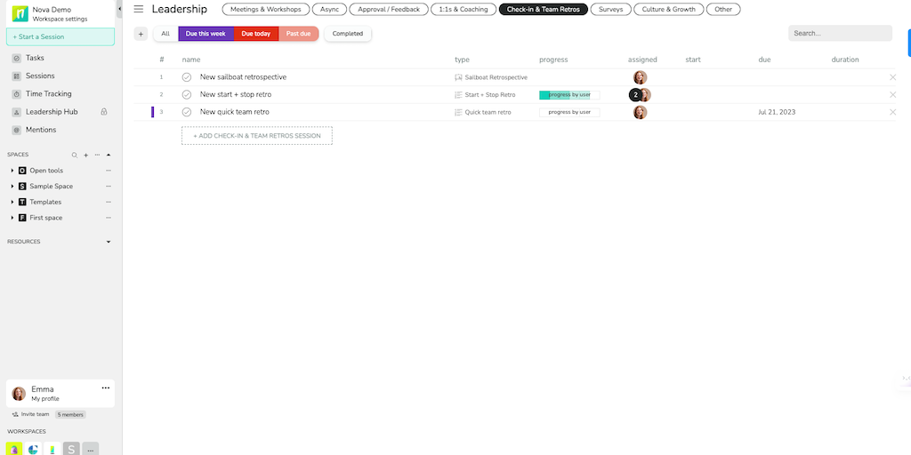This screenshot has height=455, width=911.
Task: Select the Check-in & Team Retros tab
Action: pyautogui.click(x=544, y=9)
